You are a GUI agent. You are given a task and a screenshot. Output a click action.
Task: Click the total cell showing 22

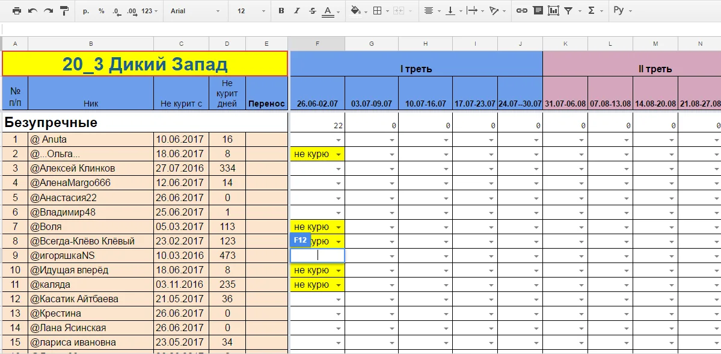coord(317,123)
